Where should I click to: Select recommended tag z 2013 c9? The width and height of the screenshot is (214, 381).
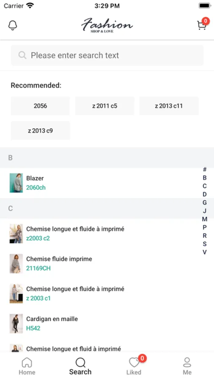[40, 131]
